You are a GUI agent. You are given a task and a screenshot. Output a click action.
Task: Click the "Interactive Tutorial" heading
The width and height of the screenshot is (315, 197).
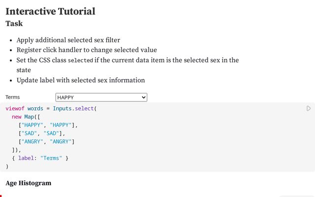coord(50,11)
